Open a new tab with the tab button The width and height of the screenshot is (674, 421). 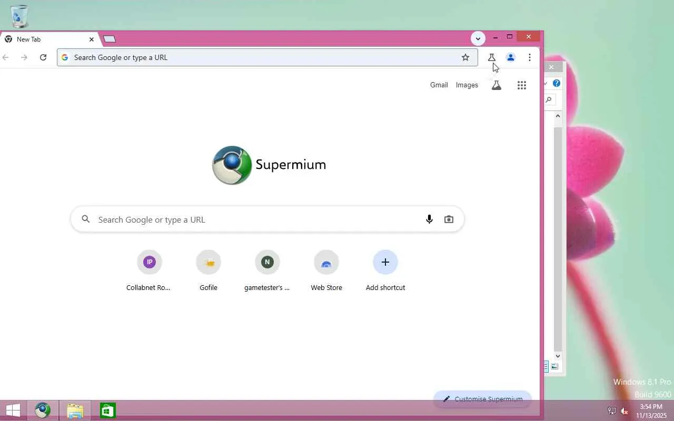110,39
